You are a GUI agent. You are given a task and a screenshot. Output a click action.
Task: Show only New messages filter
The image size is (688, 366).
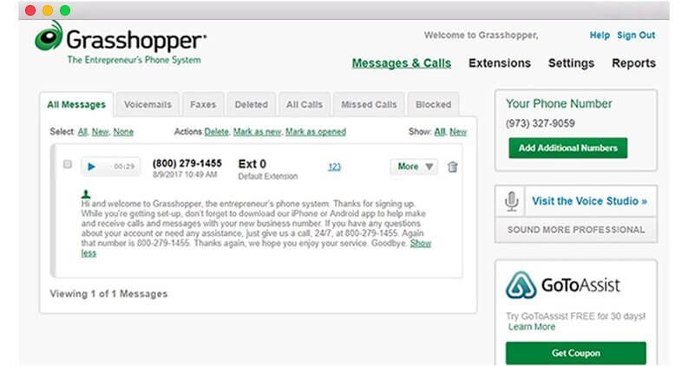tap(458, 132)
